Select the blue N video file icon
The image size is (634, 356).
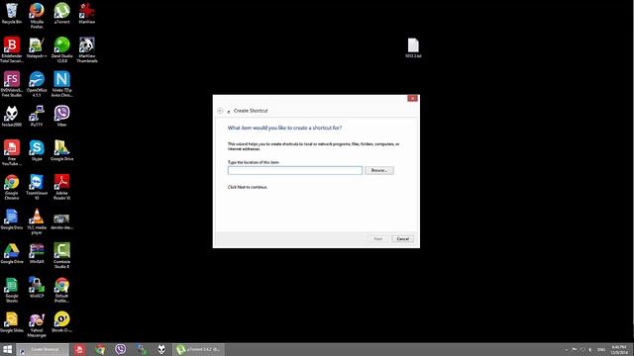click(x=61, y=84)
